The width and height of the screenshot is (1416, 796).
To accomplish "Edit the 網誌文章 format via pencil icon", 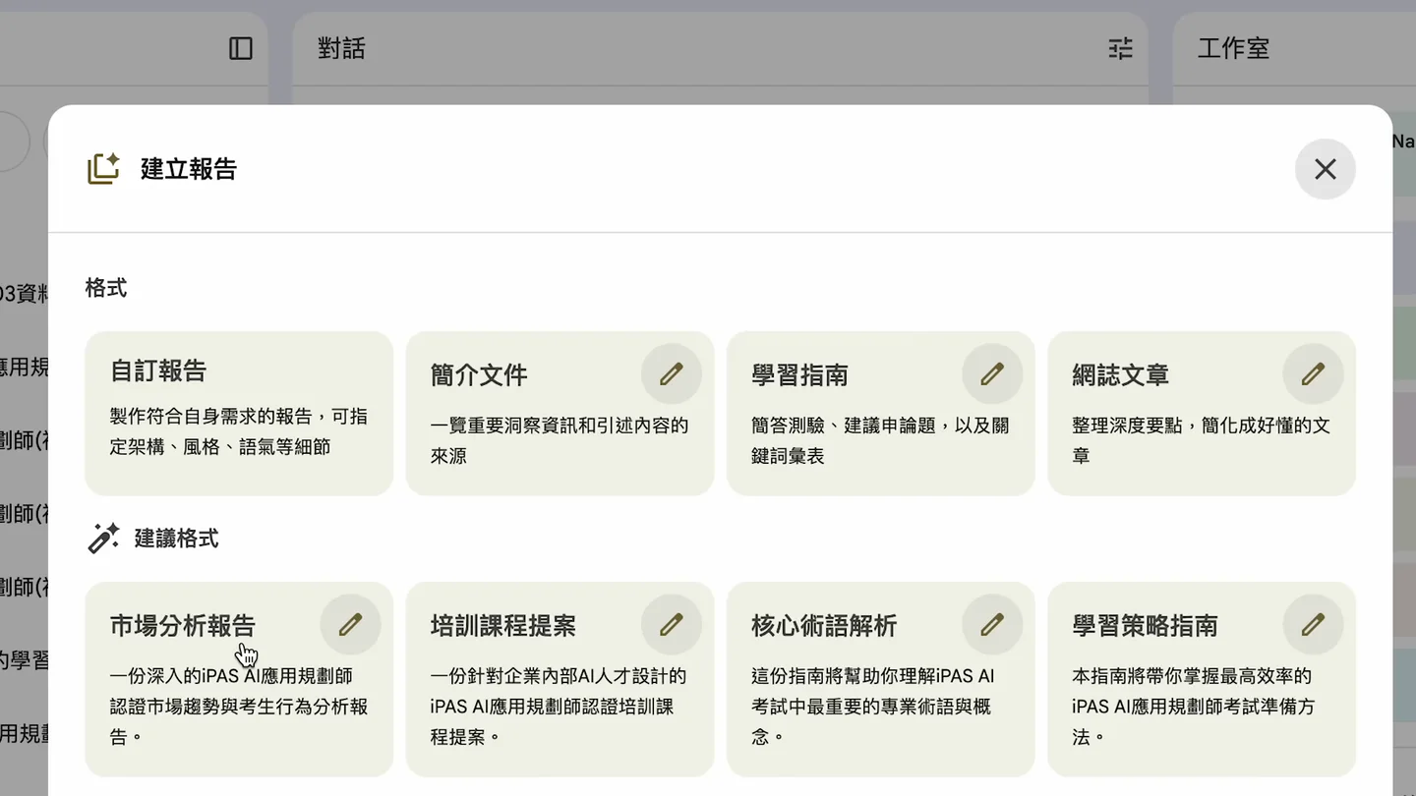I will tap(1314, 374).
